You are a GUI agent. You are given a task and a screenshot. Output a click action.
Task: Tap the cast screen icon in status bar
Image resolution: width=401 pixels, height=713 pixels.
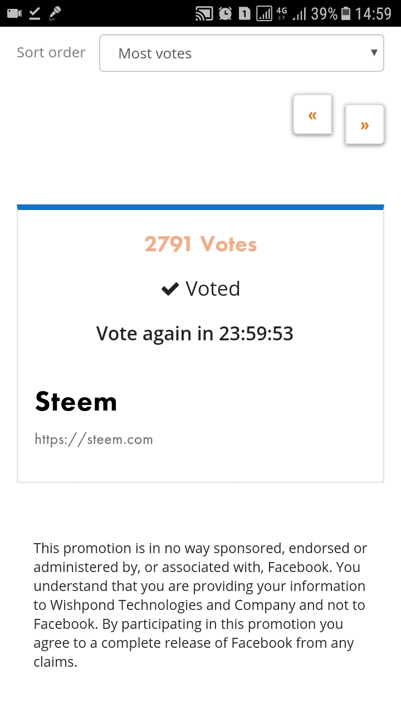(x=204, y=13)
